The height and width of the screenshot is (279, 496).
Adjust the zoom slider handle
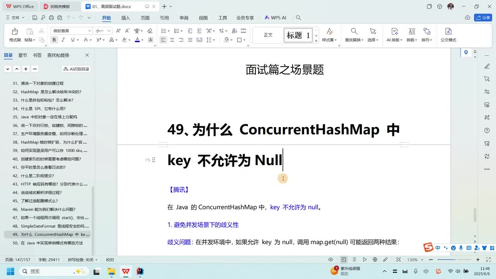tap(455, 260)
